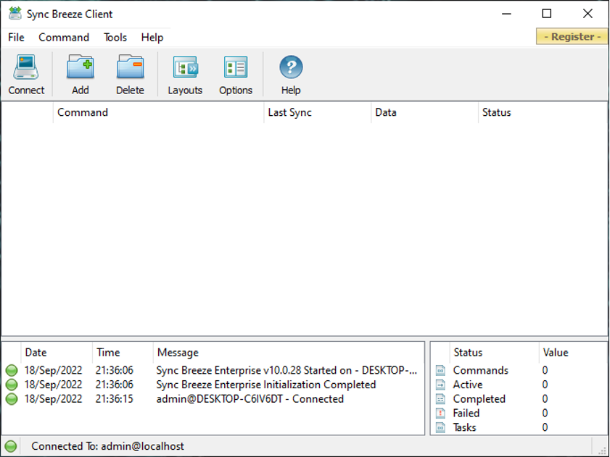Click the Value header in statistics panel
The height and width of the screenshot is (457, 610).
click(x=573, y=353)
